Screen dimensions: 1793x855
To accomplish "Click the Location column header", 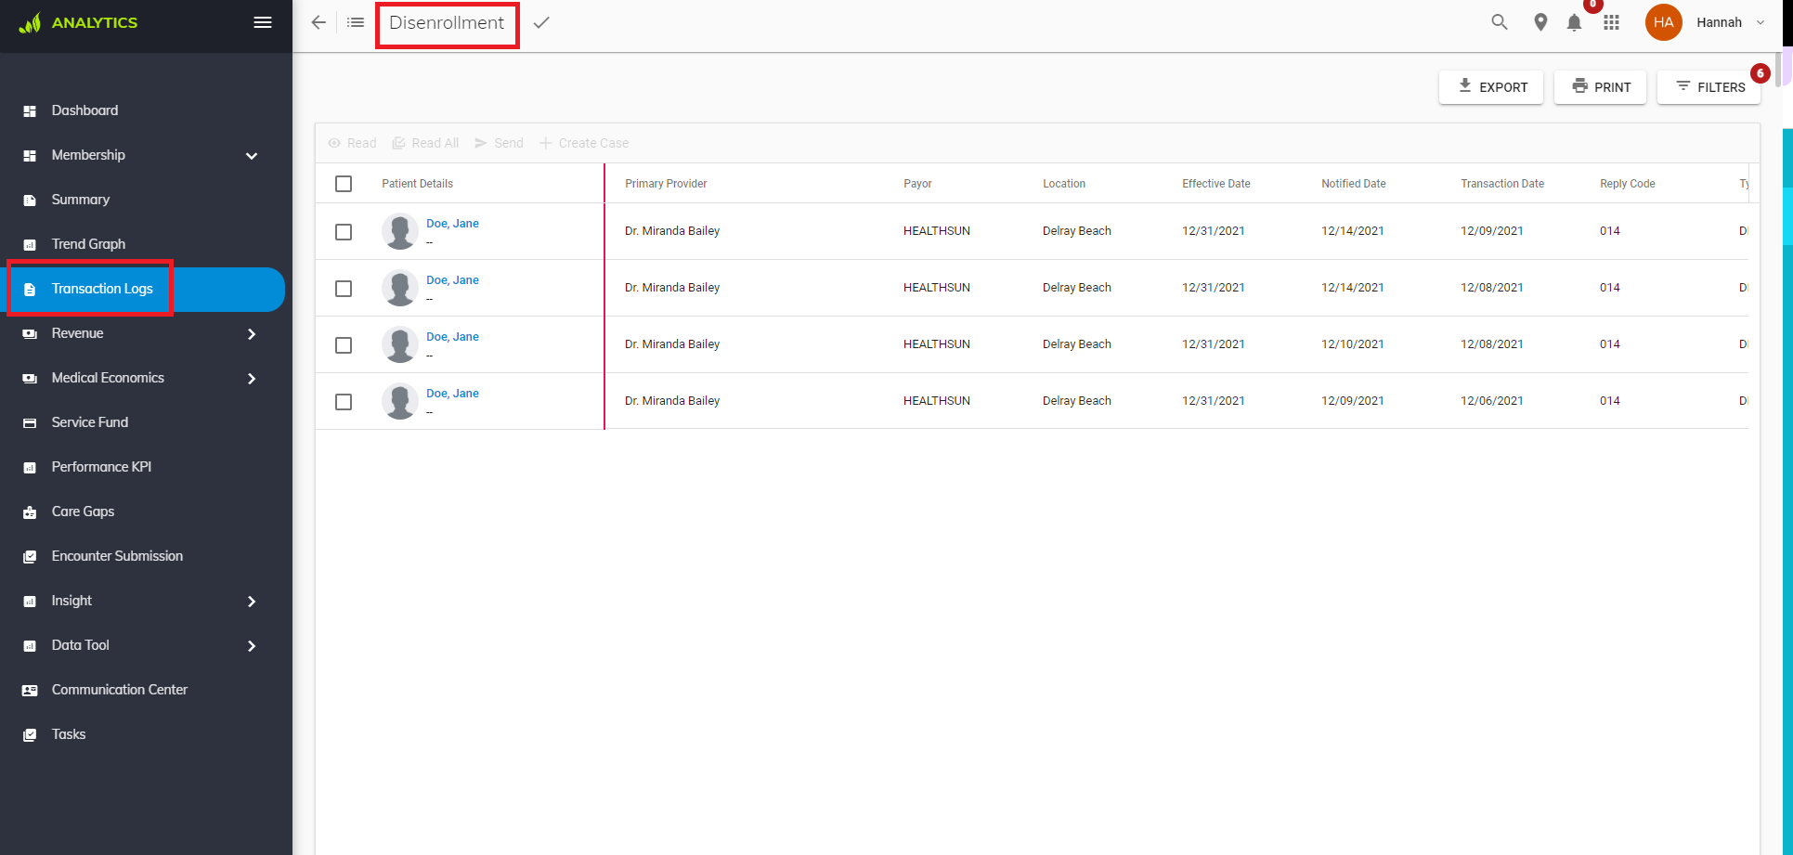I will coord(1064,184).
